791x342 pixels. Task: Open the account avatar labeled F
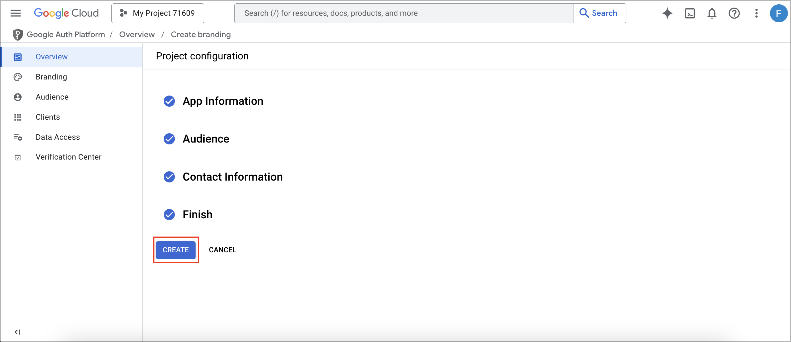click(779, 13)
